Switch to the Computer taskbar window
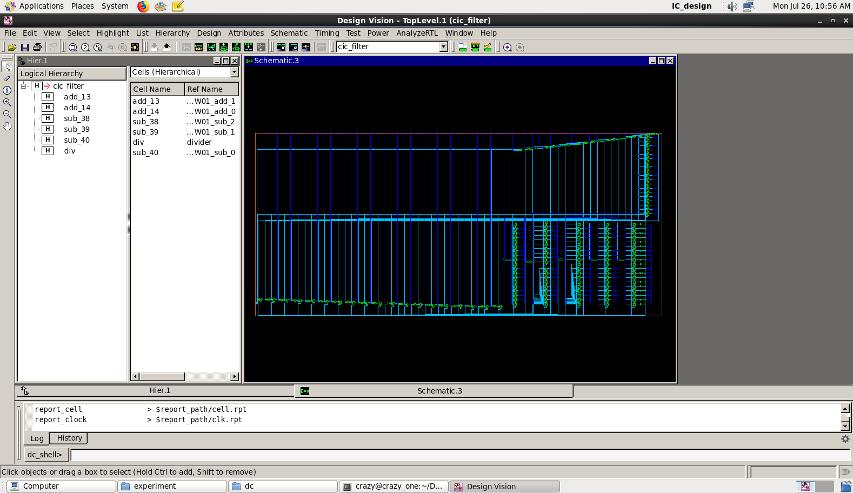Viewport: 853px width, 493px height. click(x=62, y=486)
